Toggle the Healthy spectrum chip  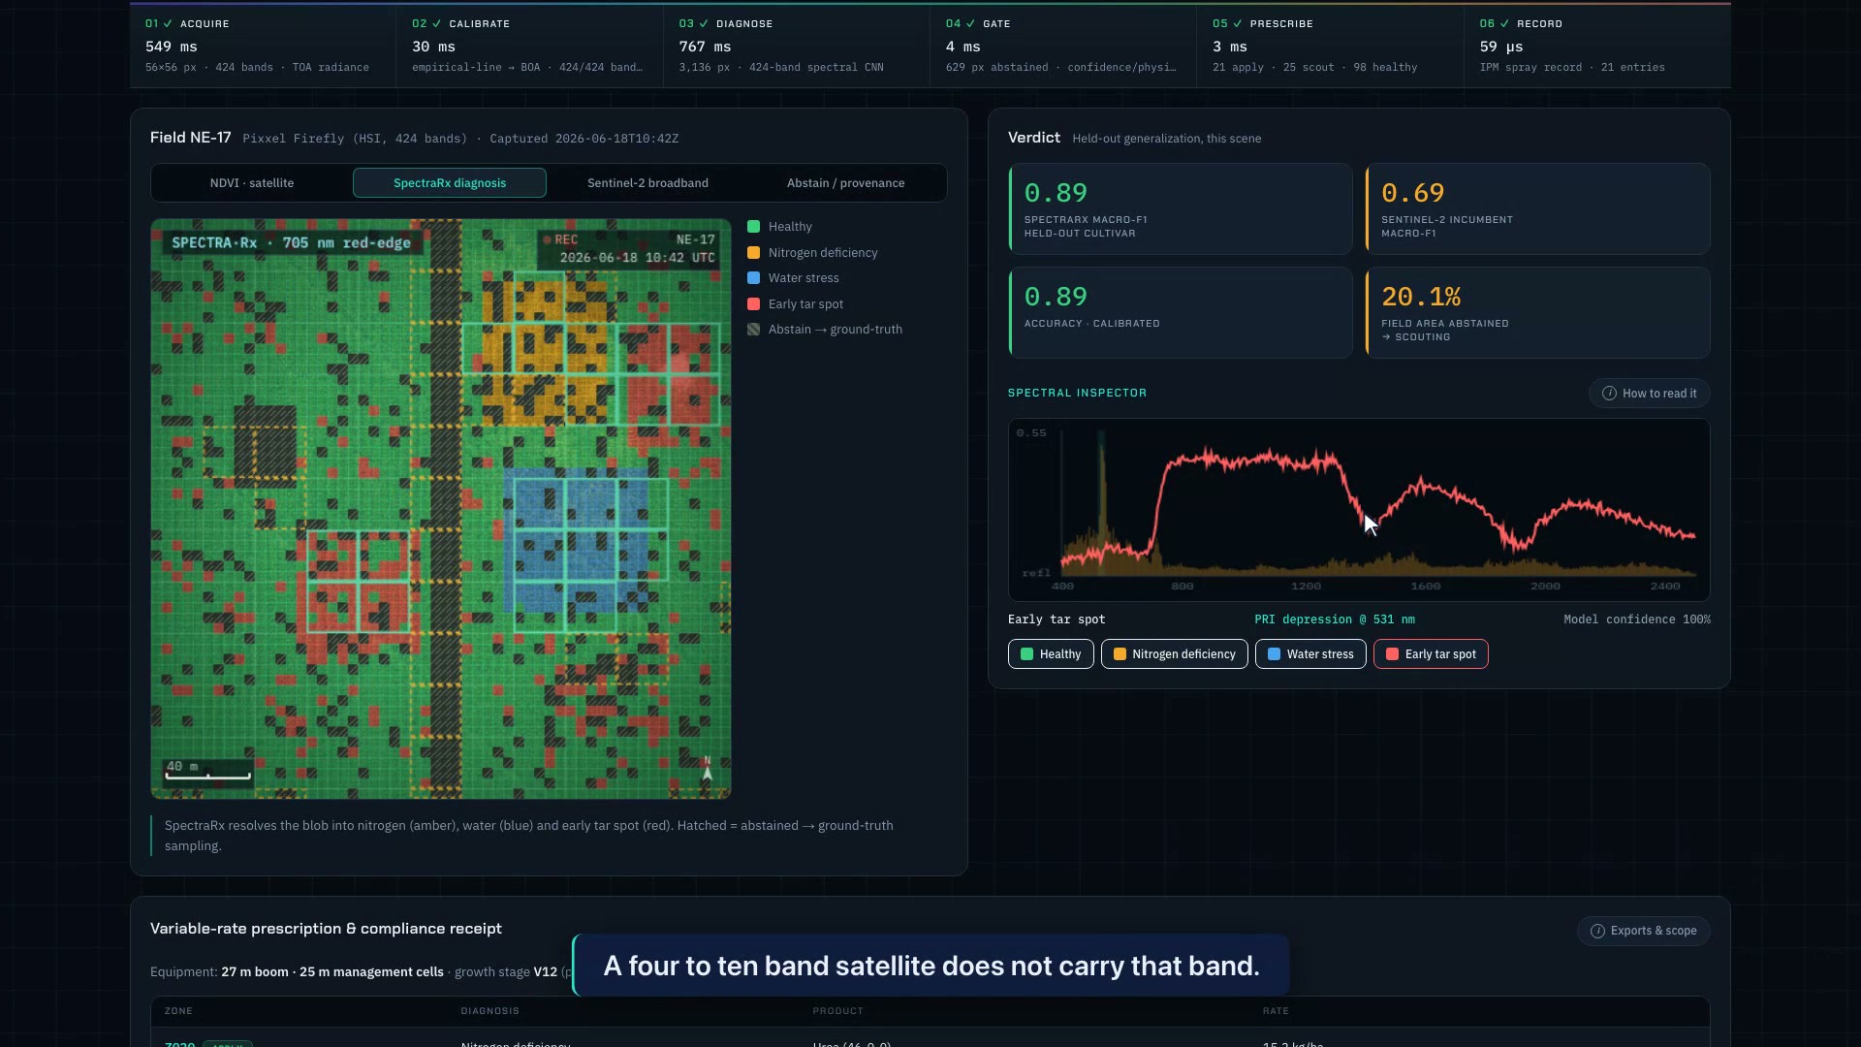1051,654
